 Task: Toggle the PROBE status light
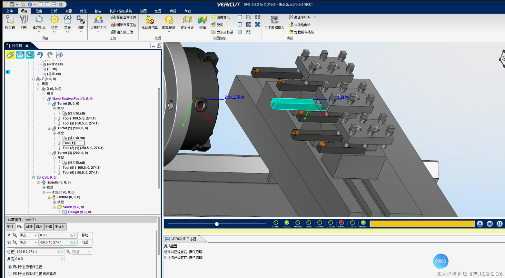[298, 223]
